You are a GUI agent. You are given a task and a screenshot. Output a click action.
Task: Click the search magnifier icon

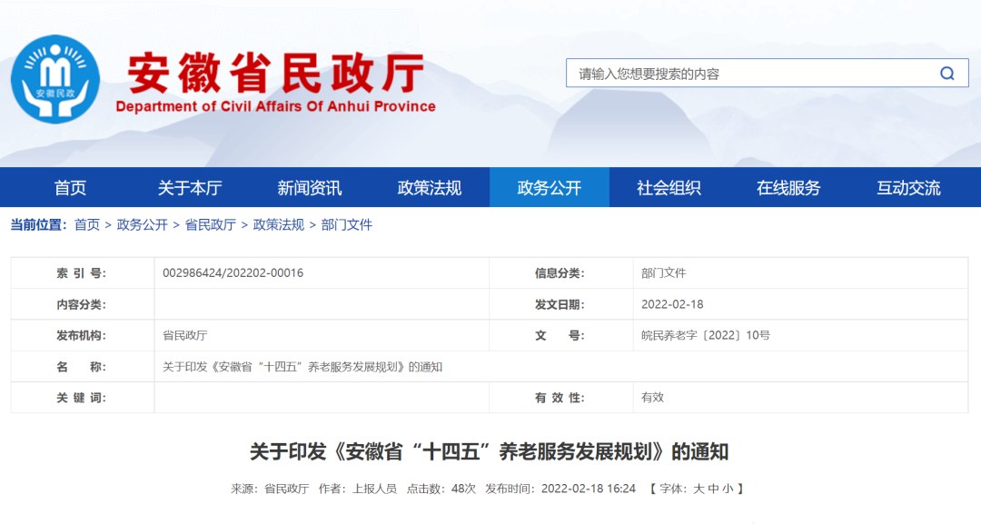click(947, 74)
